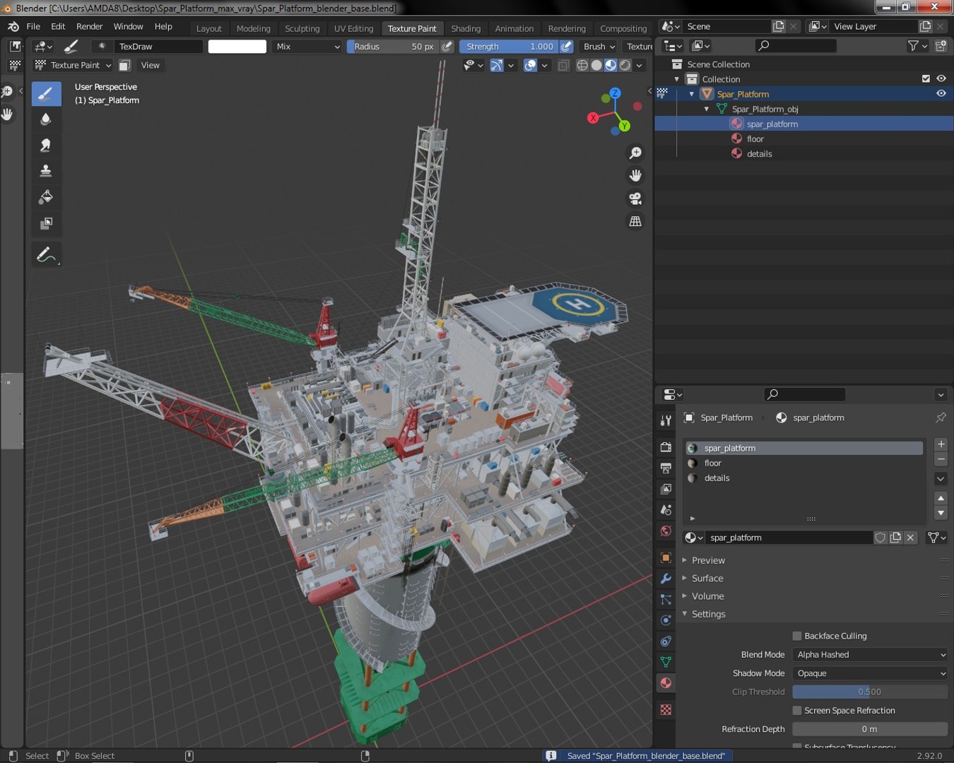Adjust the brush Strength slider
954x763 pixels.
coord(509,46)
